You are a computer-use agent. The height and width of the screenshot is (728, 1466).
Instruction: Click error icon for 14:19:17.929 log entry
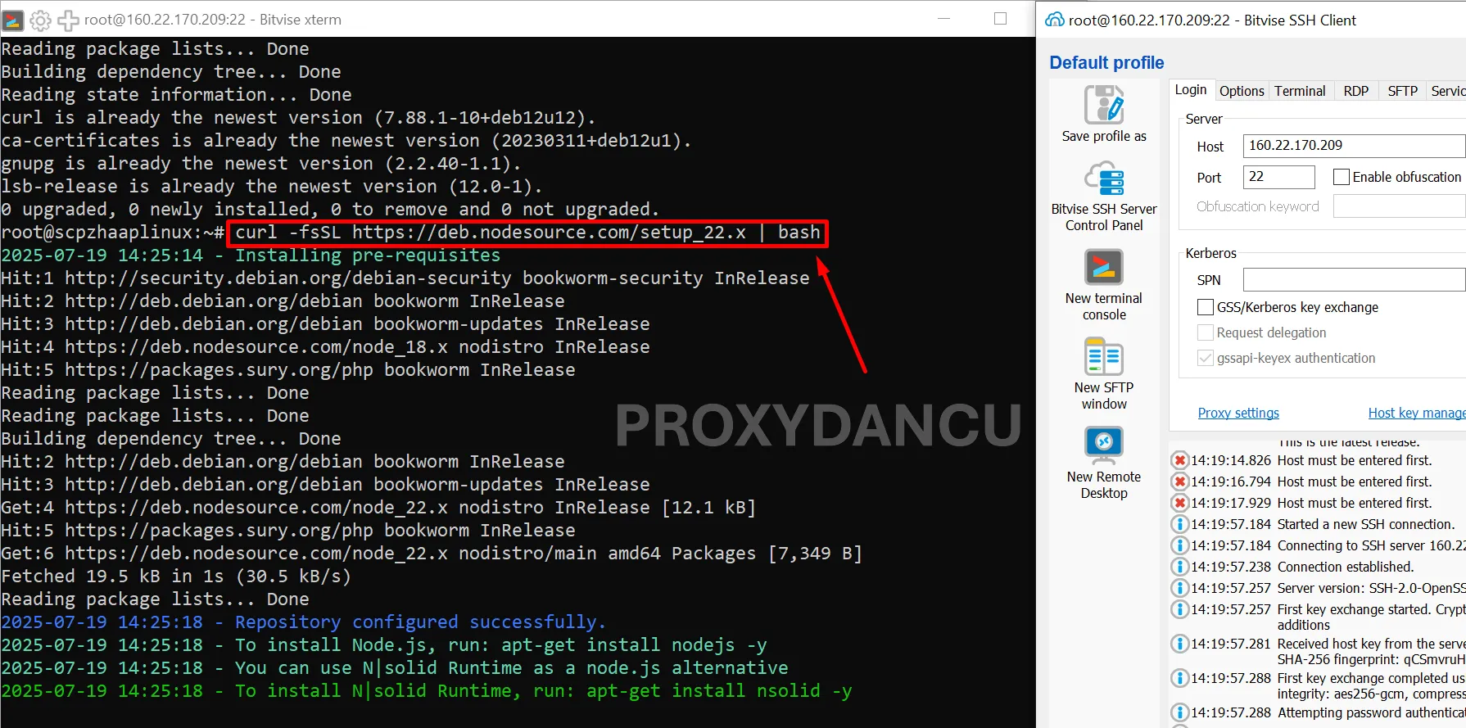coord(1180,503)
